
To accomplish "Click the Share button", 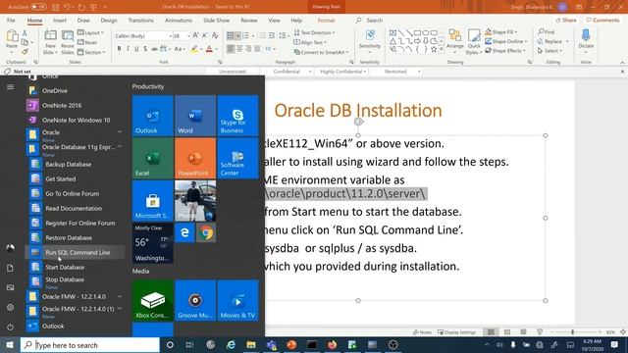I will [566, 20].
